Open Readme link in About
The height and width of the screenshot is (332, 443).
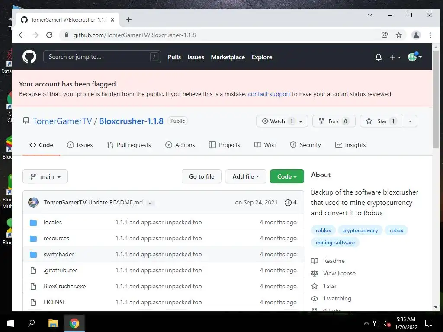pyautogui.click(x=334, y=261)
